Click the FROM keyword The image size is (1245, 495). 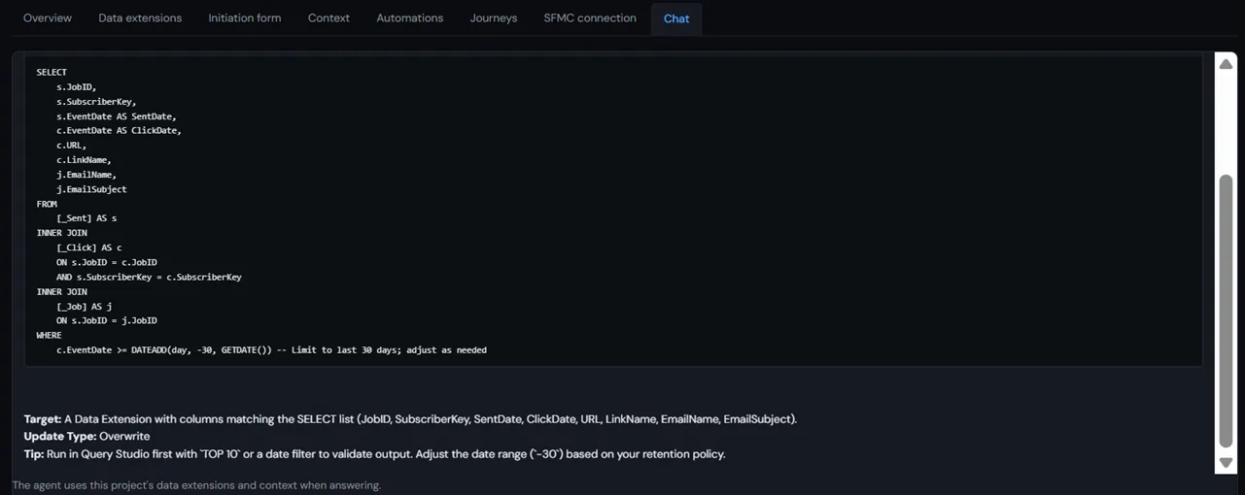click(47, 204)
